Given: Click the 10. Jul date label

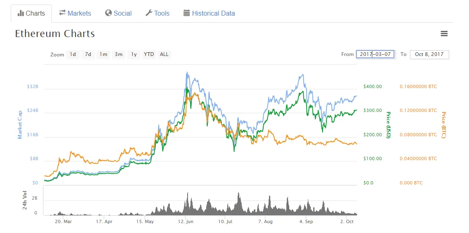Looking at the screenshot, I should click(226, 221).
